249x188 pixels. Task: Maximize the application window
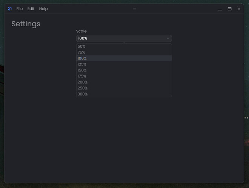[229, 9]
